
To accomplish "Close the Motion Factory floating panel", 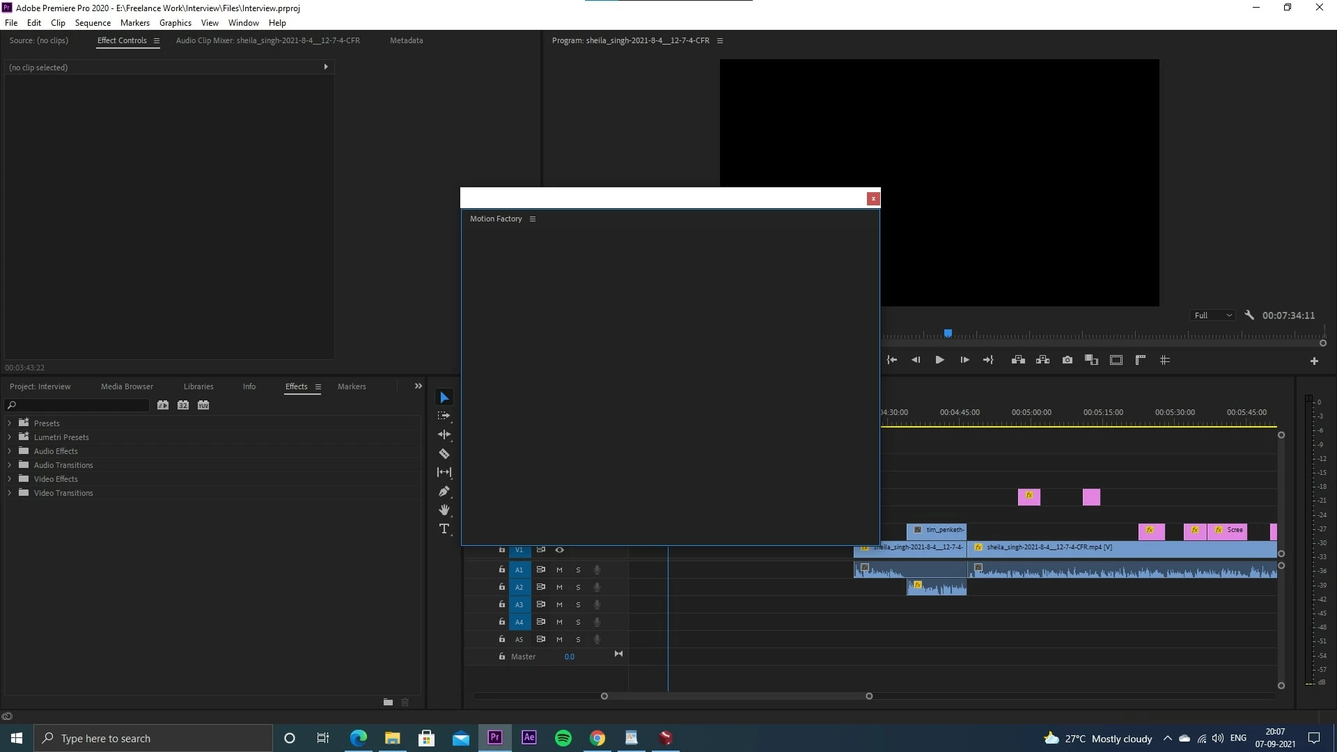I will coord(873,199).
